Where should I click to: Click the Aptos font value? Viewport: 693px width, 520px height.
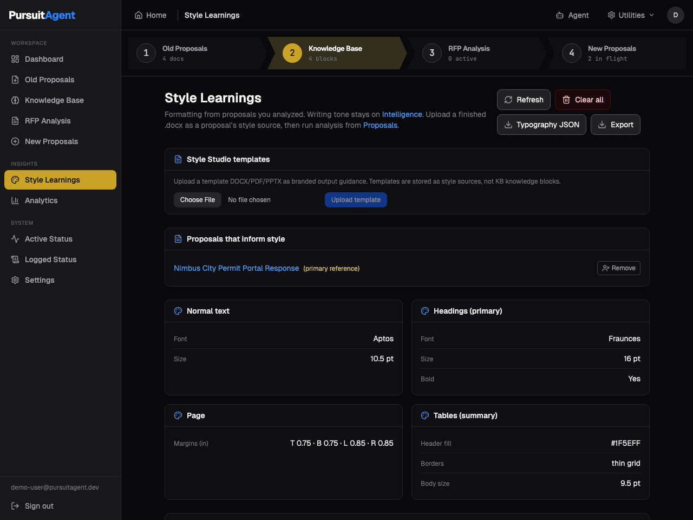point(383,339)
